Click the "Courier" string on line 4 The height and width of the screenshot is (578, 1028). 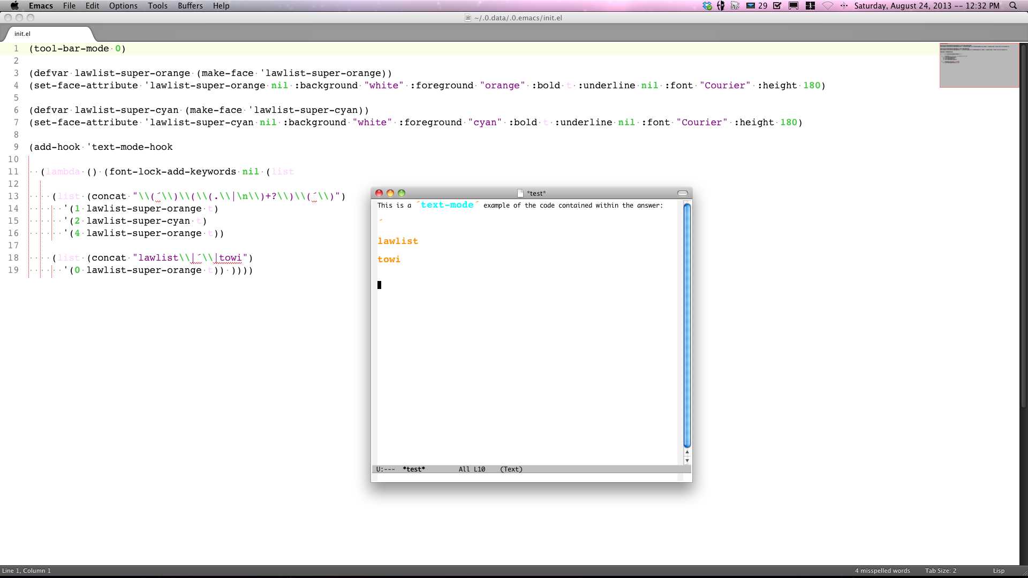725,86
